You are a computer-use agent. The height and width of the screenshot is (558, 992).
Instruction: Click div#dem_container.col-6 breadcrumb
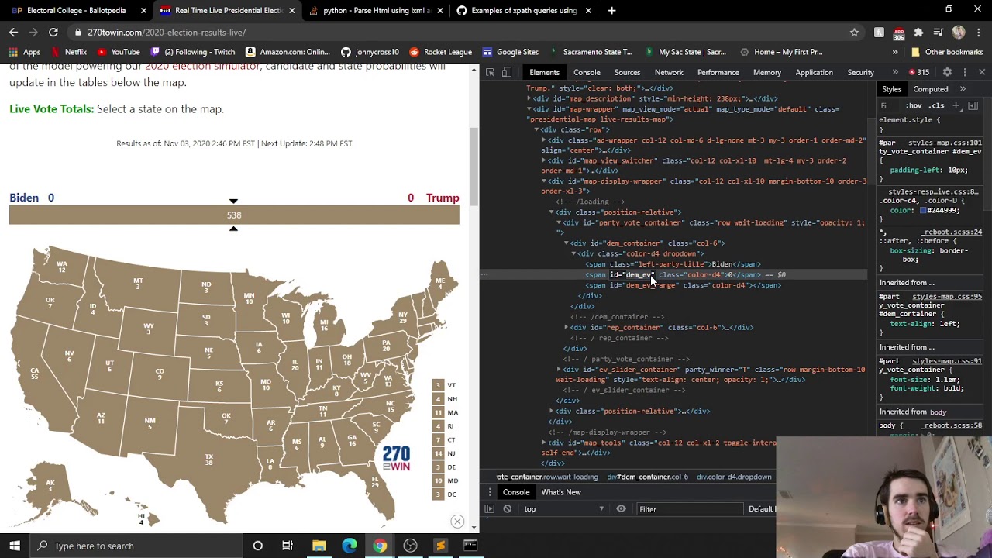[647, 477]
